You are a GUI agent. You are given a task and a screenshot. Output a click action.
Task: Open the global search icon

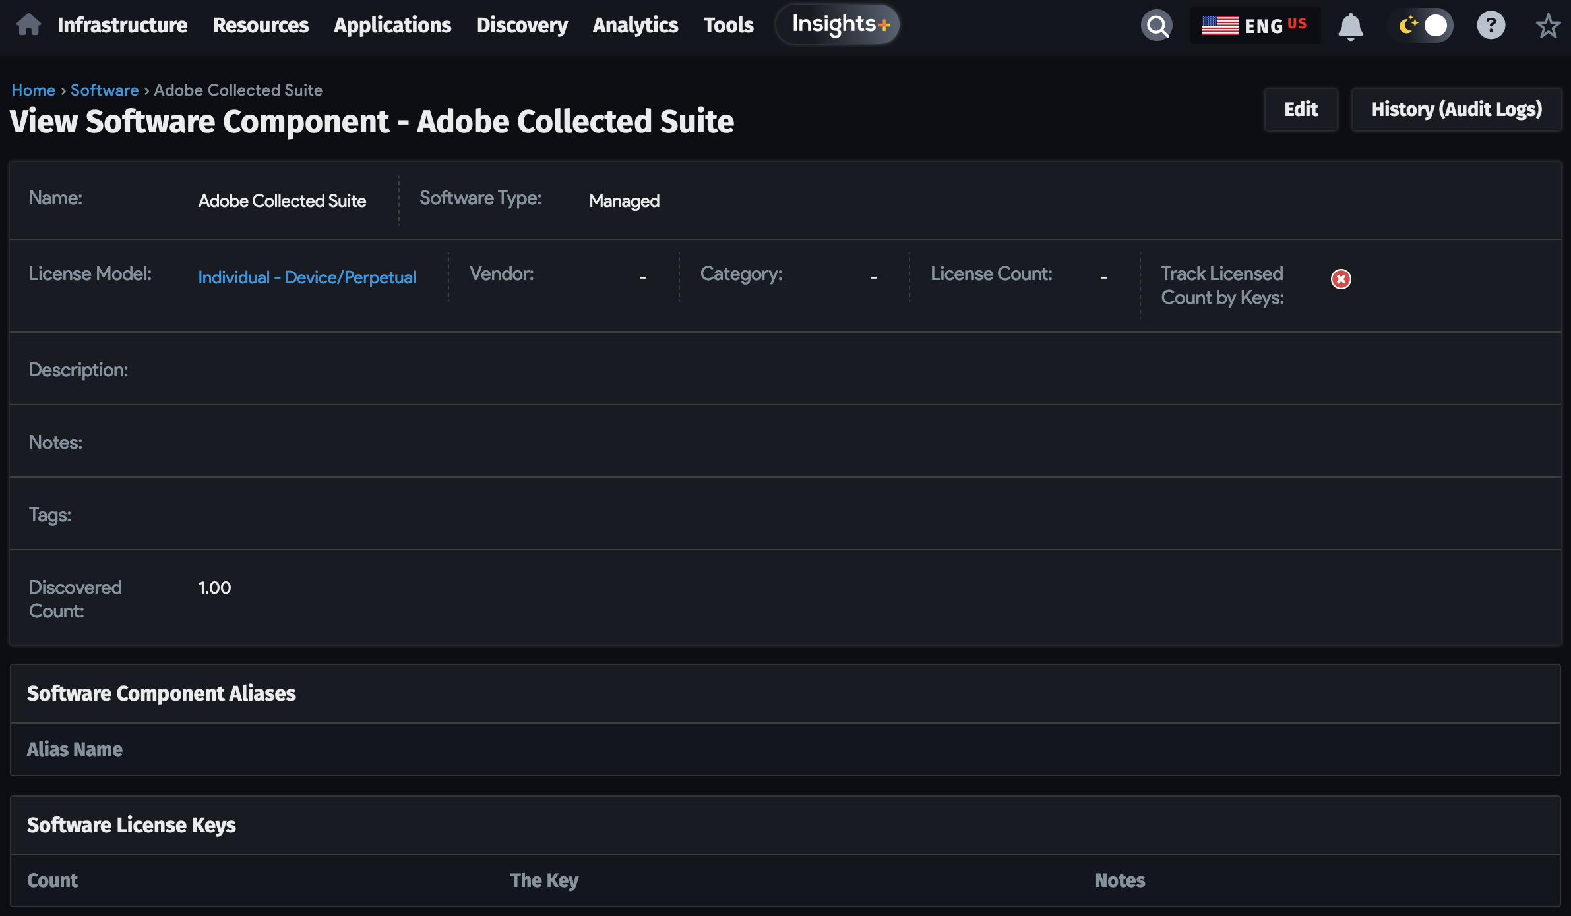(1156, 26)
